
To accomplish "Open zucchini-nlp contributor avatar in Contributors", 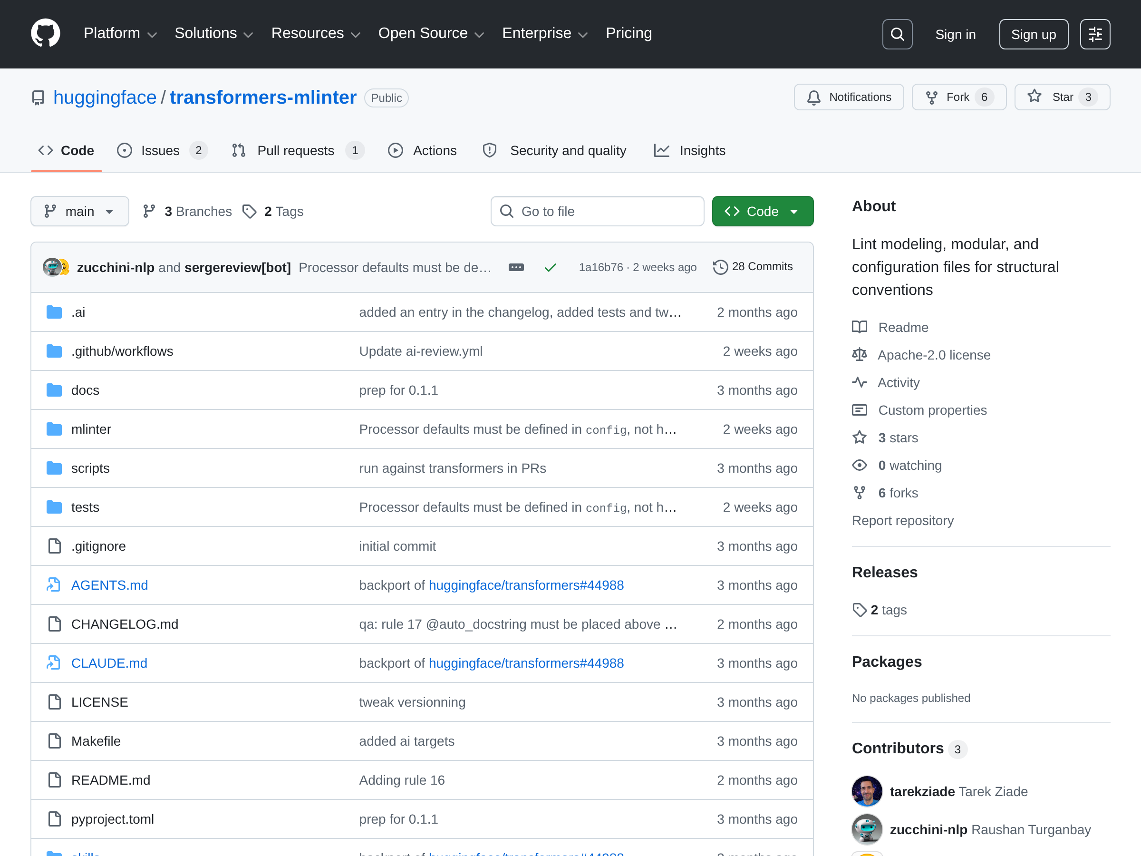I will coord(867,829).
